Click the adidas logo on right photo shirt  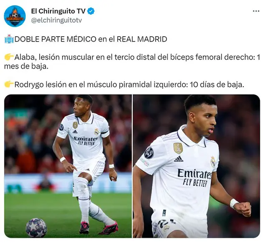click(179, 159)
